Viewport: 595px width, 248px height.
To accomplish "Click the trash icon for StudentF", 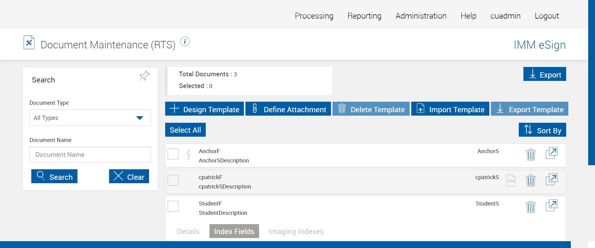I will pos(531,207).
